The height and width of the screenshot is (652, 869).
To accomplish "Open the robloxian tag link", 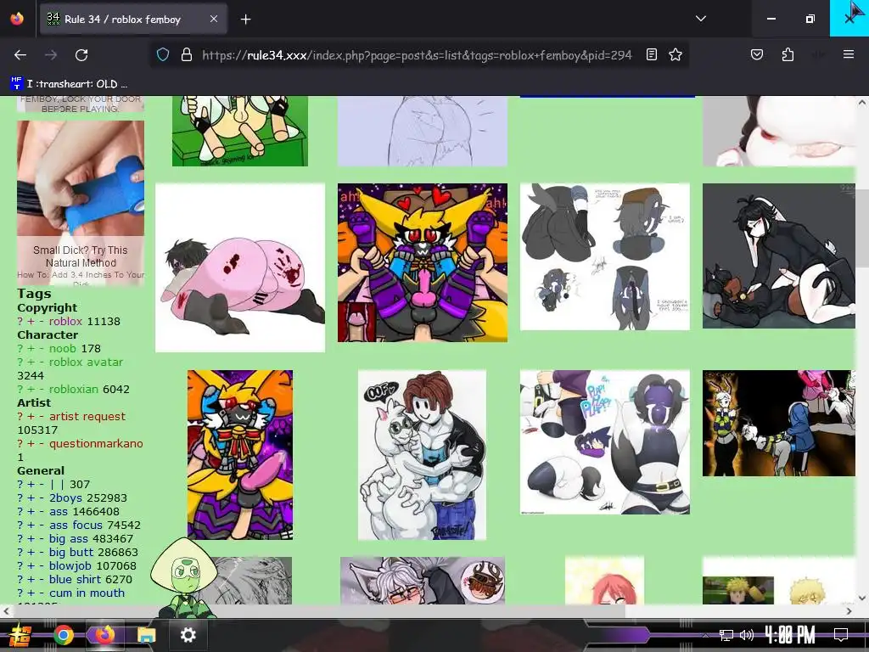I will 74,389.
